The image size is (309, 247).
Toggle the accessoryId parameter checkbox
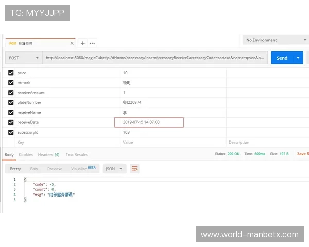[x=11, y=132]
